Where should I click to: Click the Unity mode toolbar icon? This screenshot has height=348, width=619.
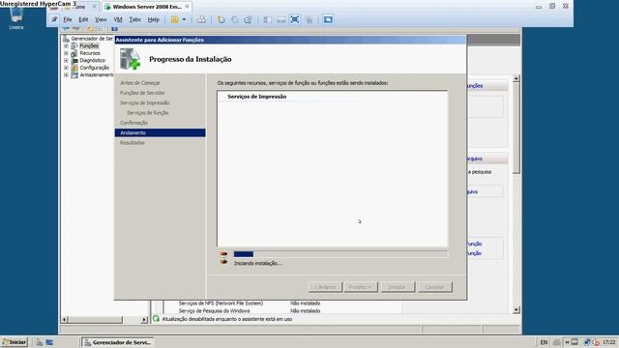(x=309, y=19)
